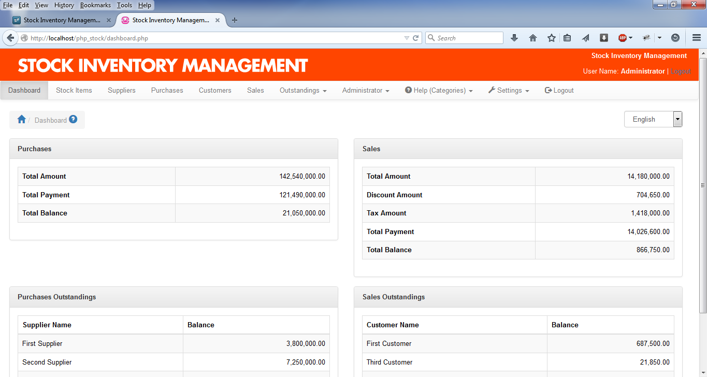This screenshot has height=377, width=707.
Task: Reload the page with the refresh icon
Action: [x=415, y=38]
